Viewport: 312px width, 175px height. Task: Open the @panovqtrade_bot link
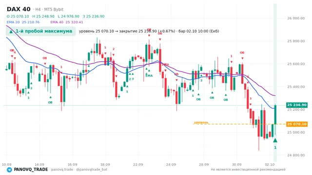pos(92,170)
